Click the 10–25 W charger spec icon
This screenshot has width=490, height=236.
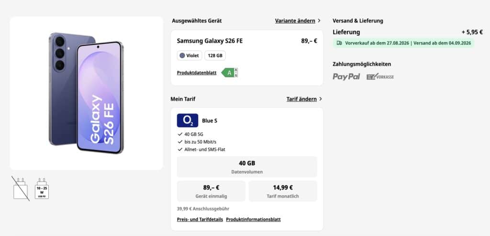[x=42, y=189]
